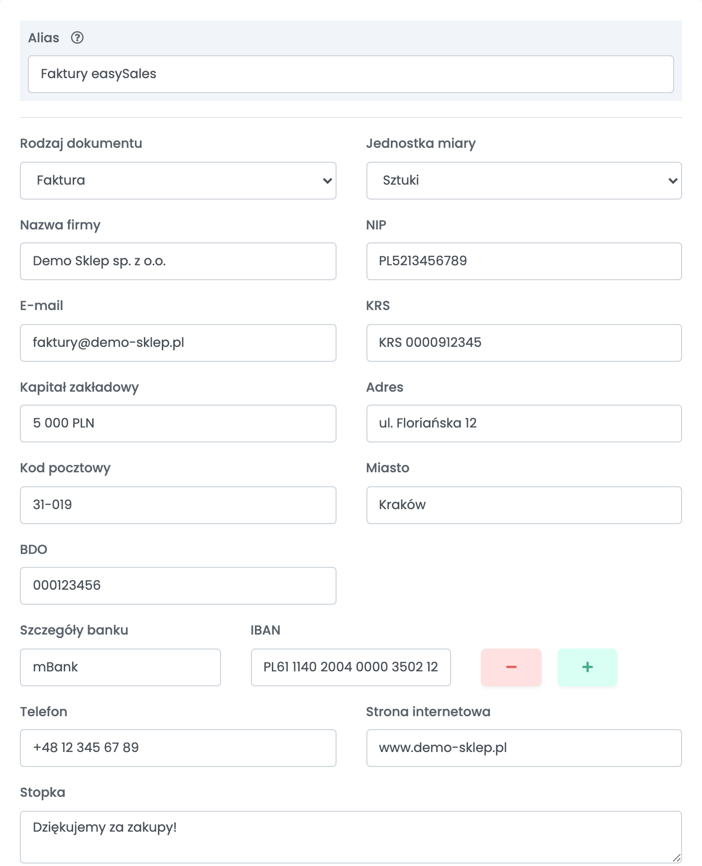Image resolution: width=702 pixels, height=866 pixels.
Task: Edit the IBAN account field
Action: (351, 667)
